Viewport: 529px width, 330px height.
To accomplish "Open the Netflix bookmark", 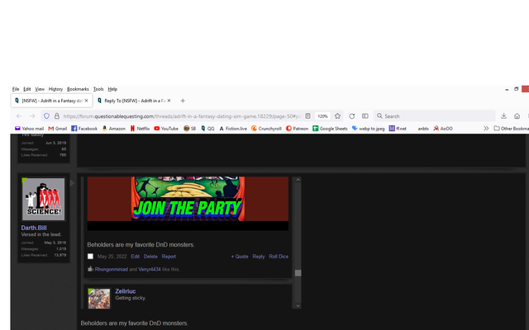I will click(x=140, y=129).
